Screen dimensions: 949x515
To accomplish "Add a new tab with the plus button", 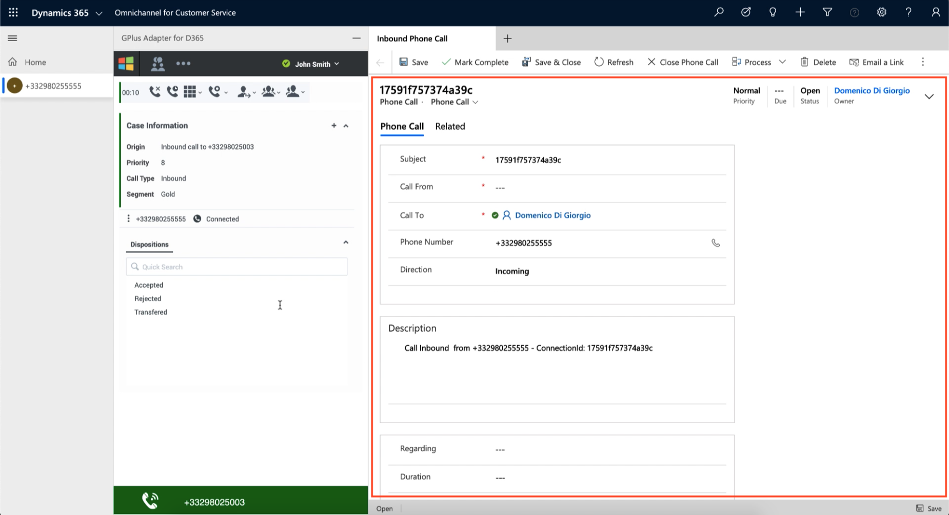I will coord(507,38).
